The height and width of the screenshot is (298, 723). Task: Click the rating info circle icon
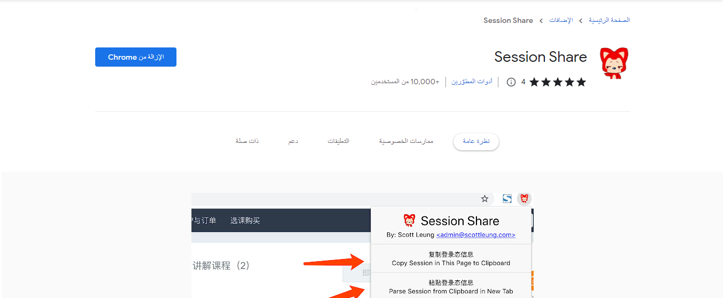[511, 82]
